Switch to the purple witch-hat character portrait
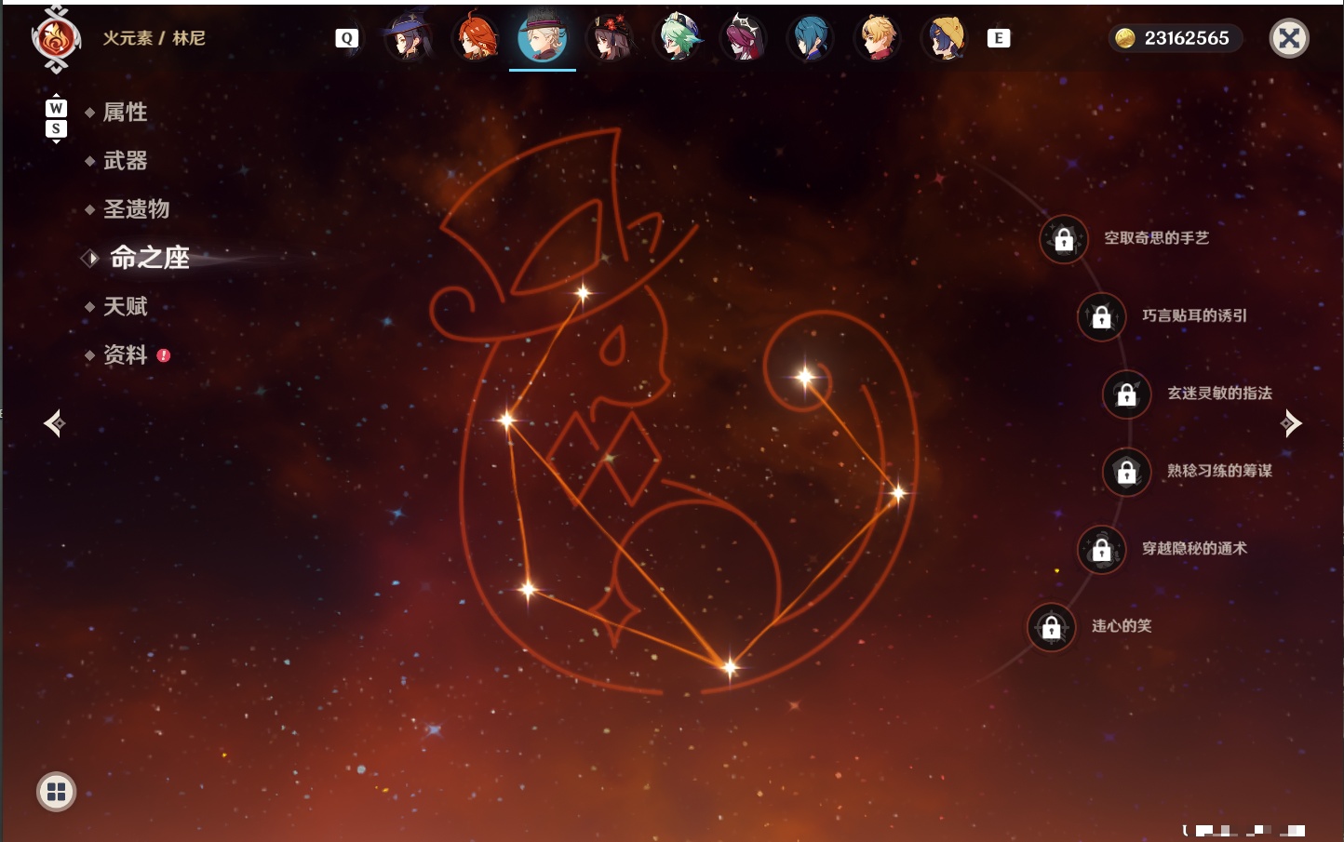Image resolution: width=1344 pixels, height=842 pixels. (409, 38)
